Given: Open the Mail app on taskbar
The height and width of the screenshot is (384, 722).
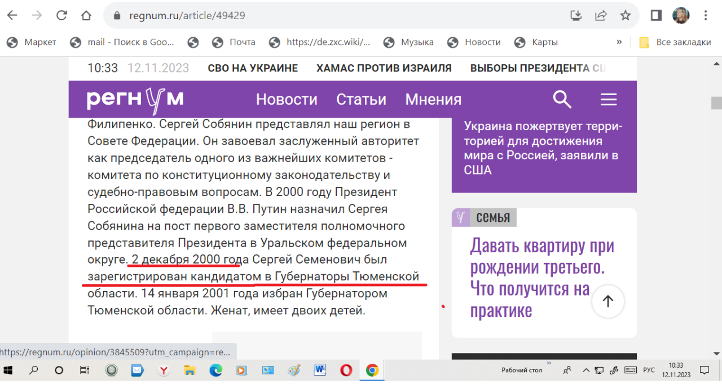Looking at the screenshot, I should 137,370.
